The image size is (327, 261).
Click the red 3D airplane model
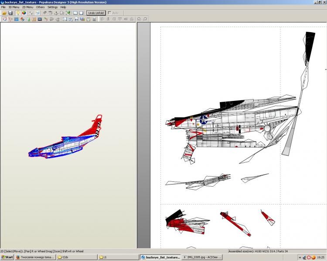65,141
